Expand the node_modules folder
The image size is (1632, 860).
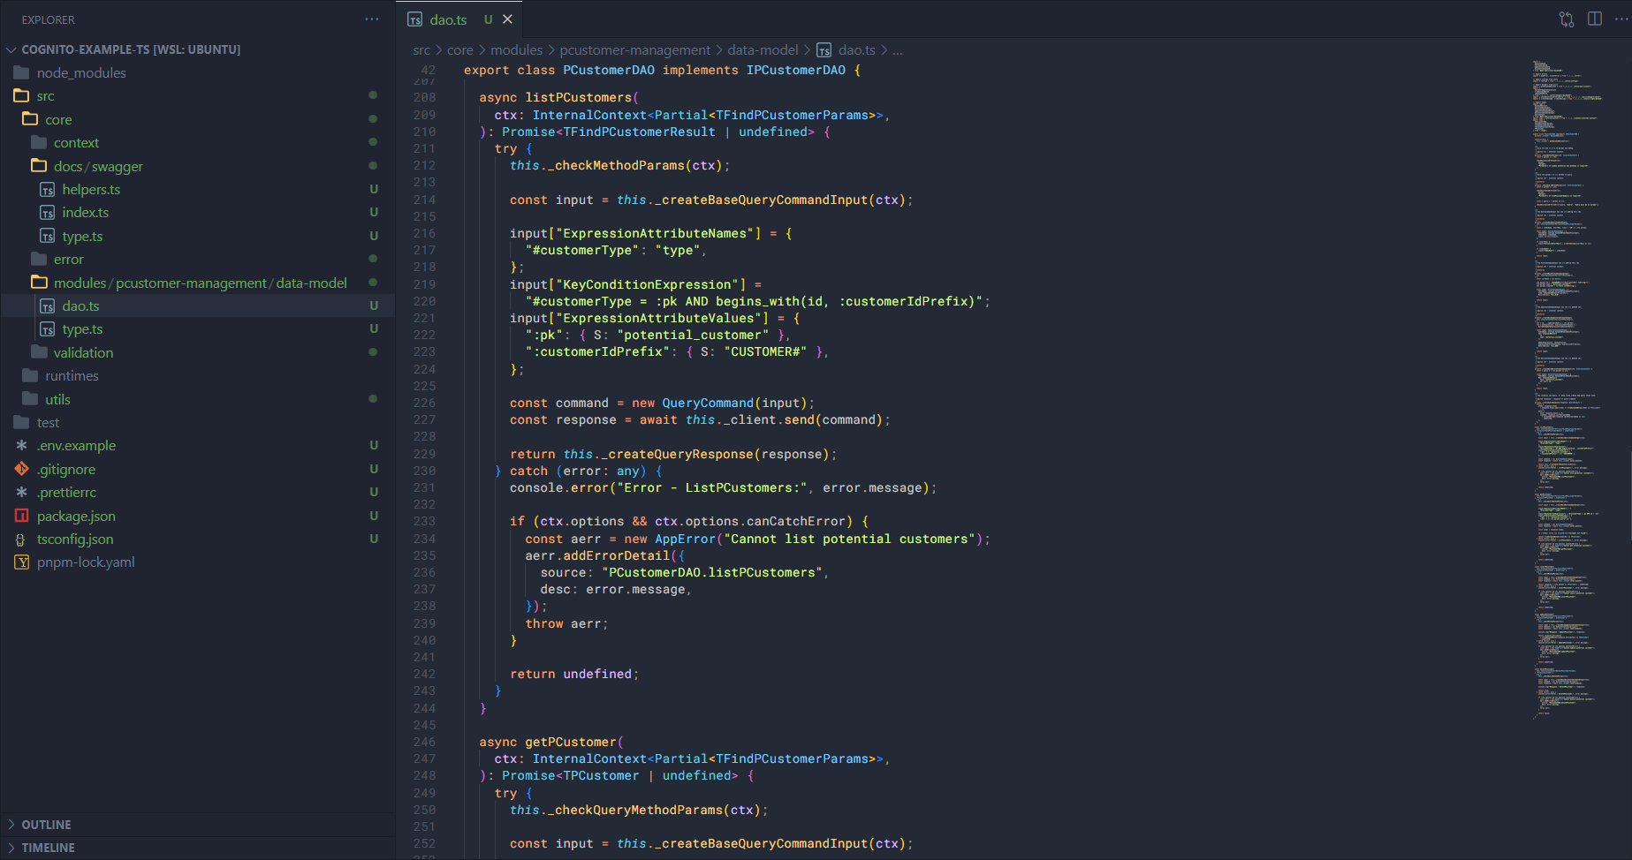[x=81, y=73]
